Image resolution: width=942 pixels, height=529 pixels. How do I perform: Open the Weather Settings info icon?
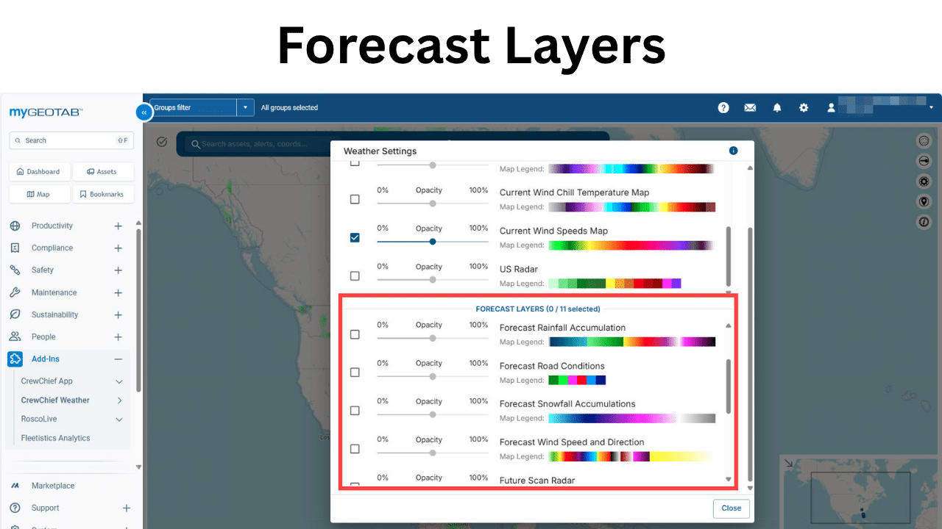pos(733,151)
